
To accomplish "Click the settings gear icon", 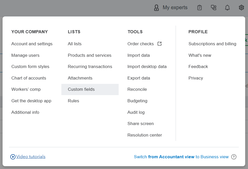I will pos(241,8).
